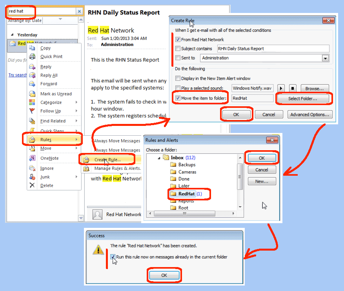Enable the Sent to condition

[178, 58]
